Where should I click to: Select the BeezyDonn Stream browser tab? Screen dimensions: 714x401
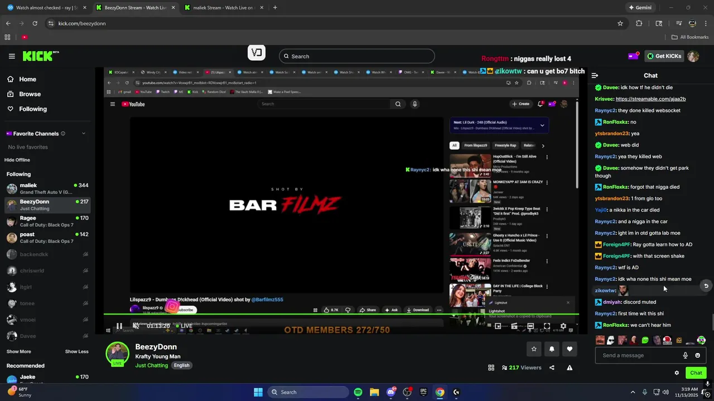pyautogui.click(x=136, y=8)
